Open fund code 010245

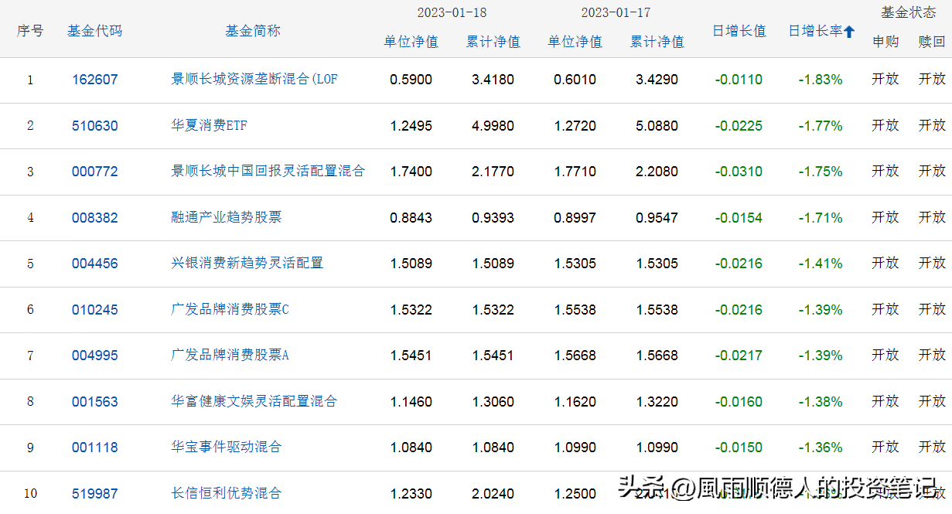tap(95, 310)
